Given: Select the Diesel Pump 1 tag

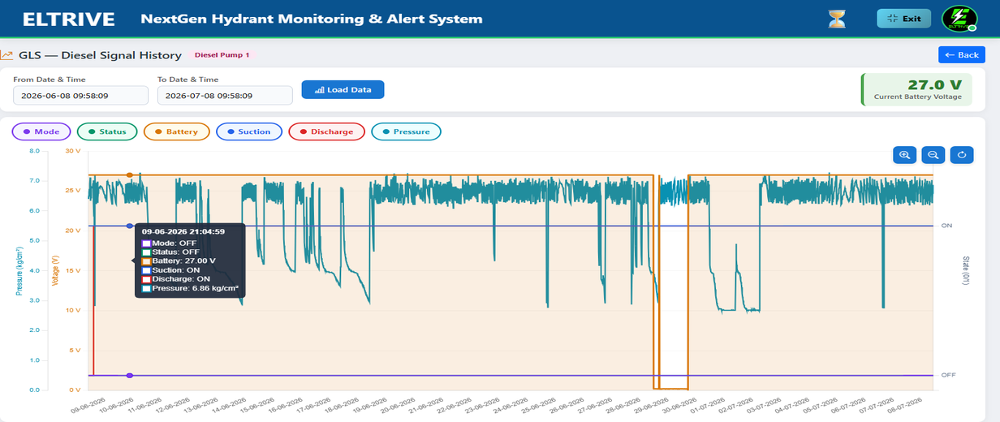Looking at the screenshot, I should (x=223, y=55).
